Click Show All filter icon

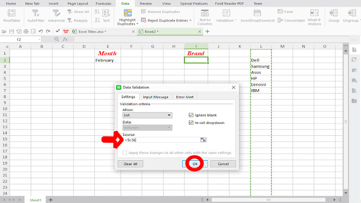click(70, 11)
